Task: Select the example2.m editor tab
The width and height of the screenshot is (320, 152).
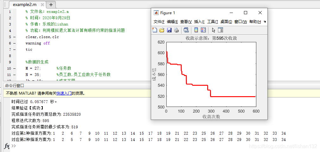Action: (x=24, y=5)
